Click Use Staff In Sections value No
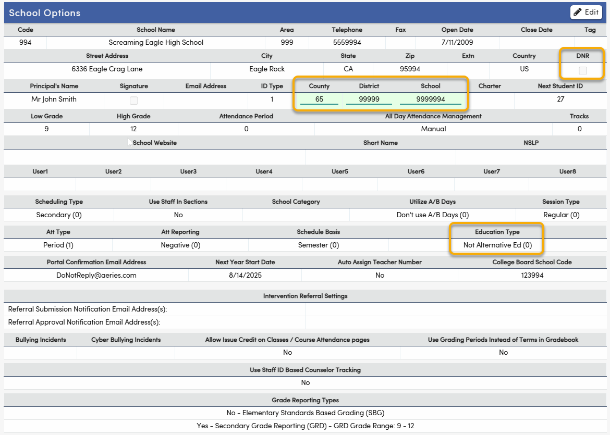 tap(178, 215)
